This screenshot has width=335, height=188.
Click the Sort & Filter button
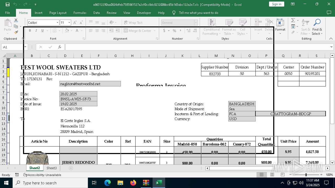tap(305, 27)
